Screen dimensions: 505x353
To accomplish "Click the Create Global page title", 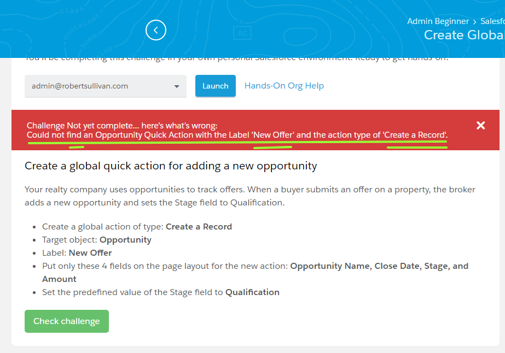I will 464,35.
